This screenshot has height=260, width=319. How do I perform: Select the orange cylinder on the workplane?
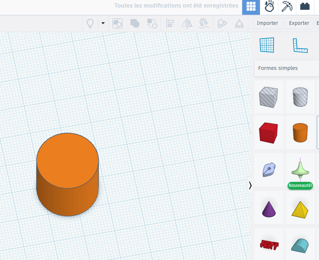(67, 174)
